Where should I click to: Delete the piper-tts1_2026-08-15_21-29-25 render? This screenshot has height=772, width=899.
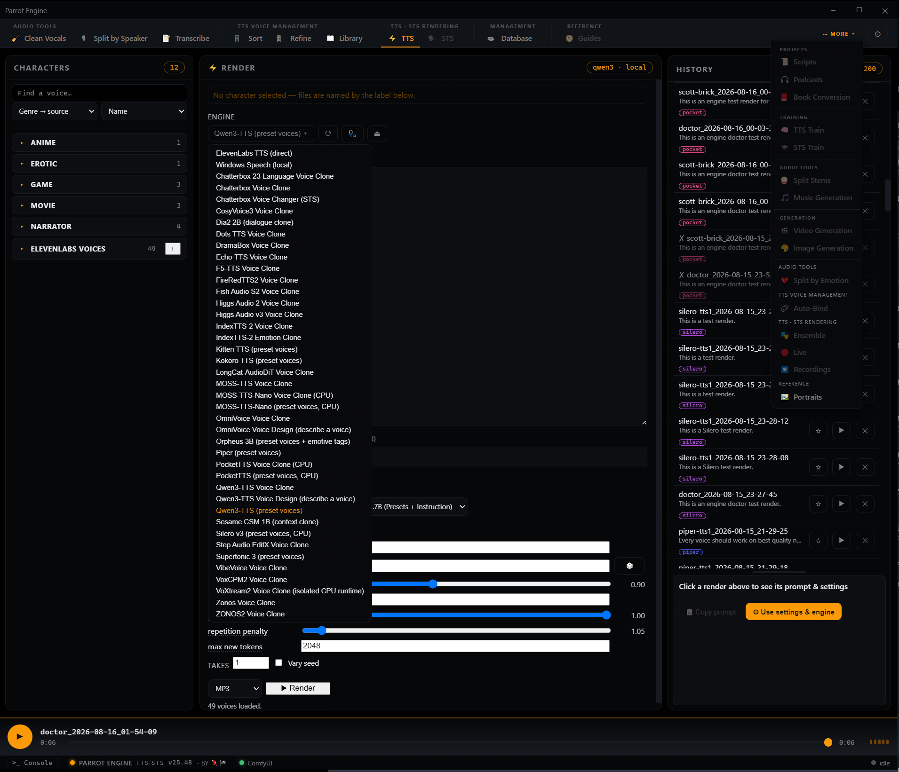pyautogui.click(x=865, y=541)
